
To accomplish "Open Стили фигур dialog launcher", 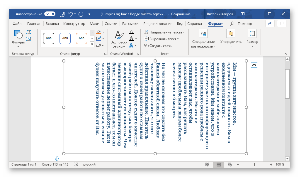I will pyautogui.click(x=105, y=54).
